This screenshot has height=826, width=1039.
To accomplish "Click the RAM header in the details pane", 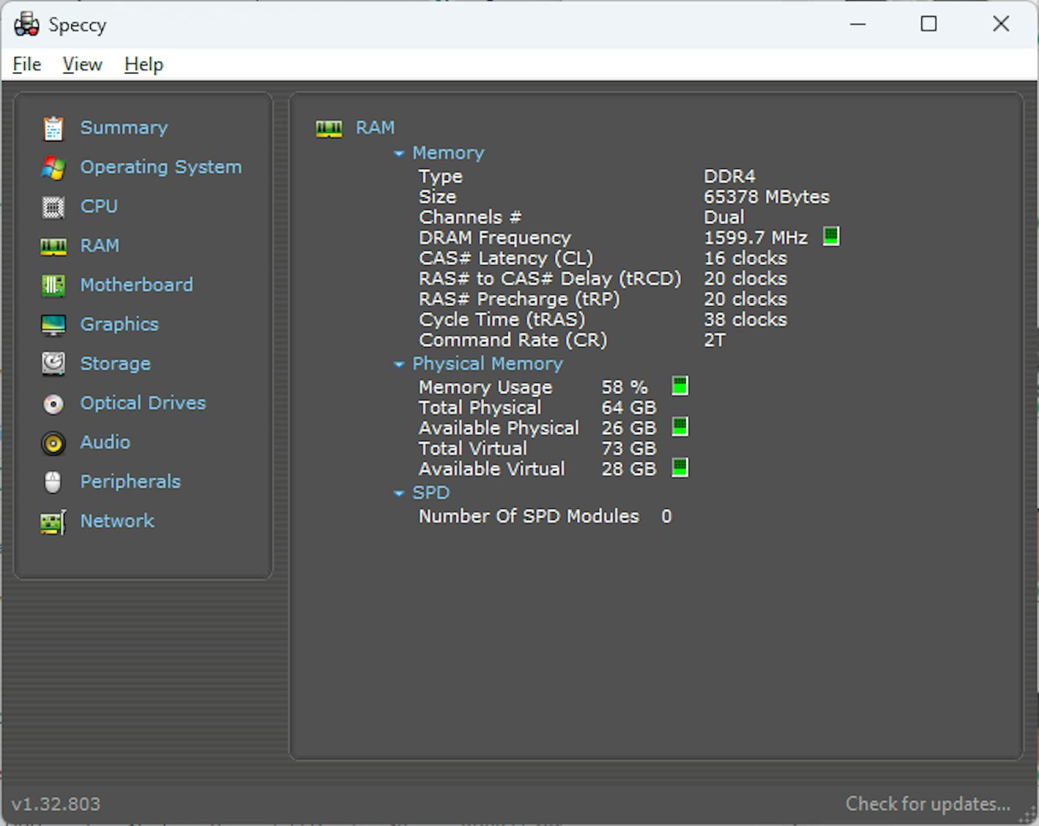I will tap(375, 127).
